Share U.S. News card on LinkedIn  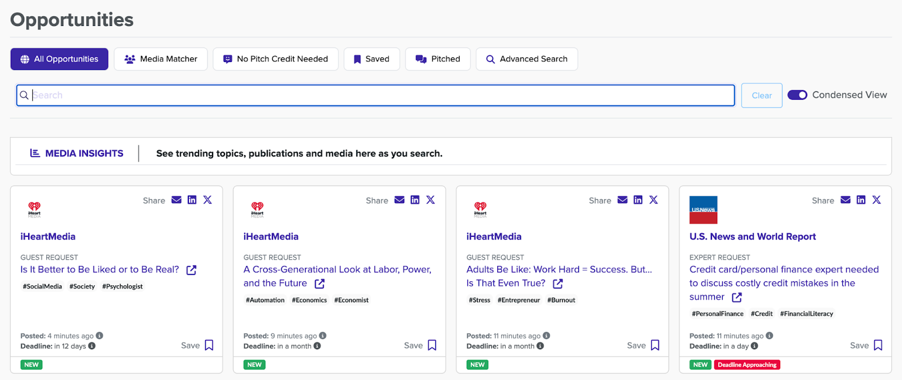click(861, 200)
